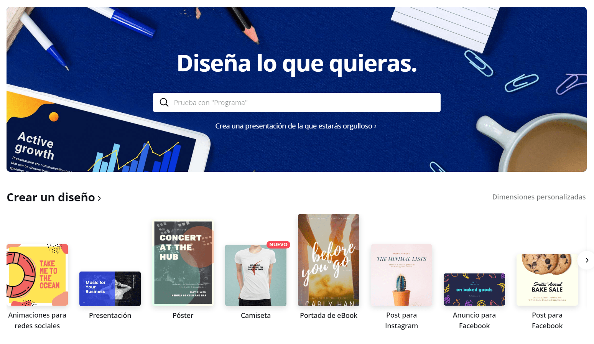Choose the Póster concert thumbnail

coord(183,263)
